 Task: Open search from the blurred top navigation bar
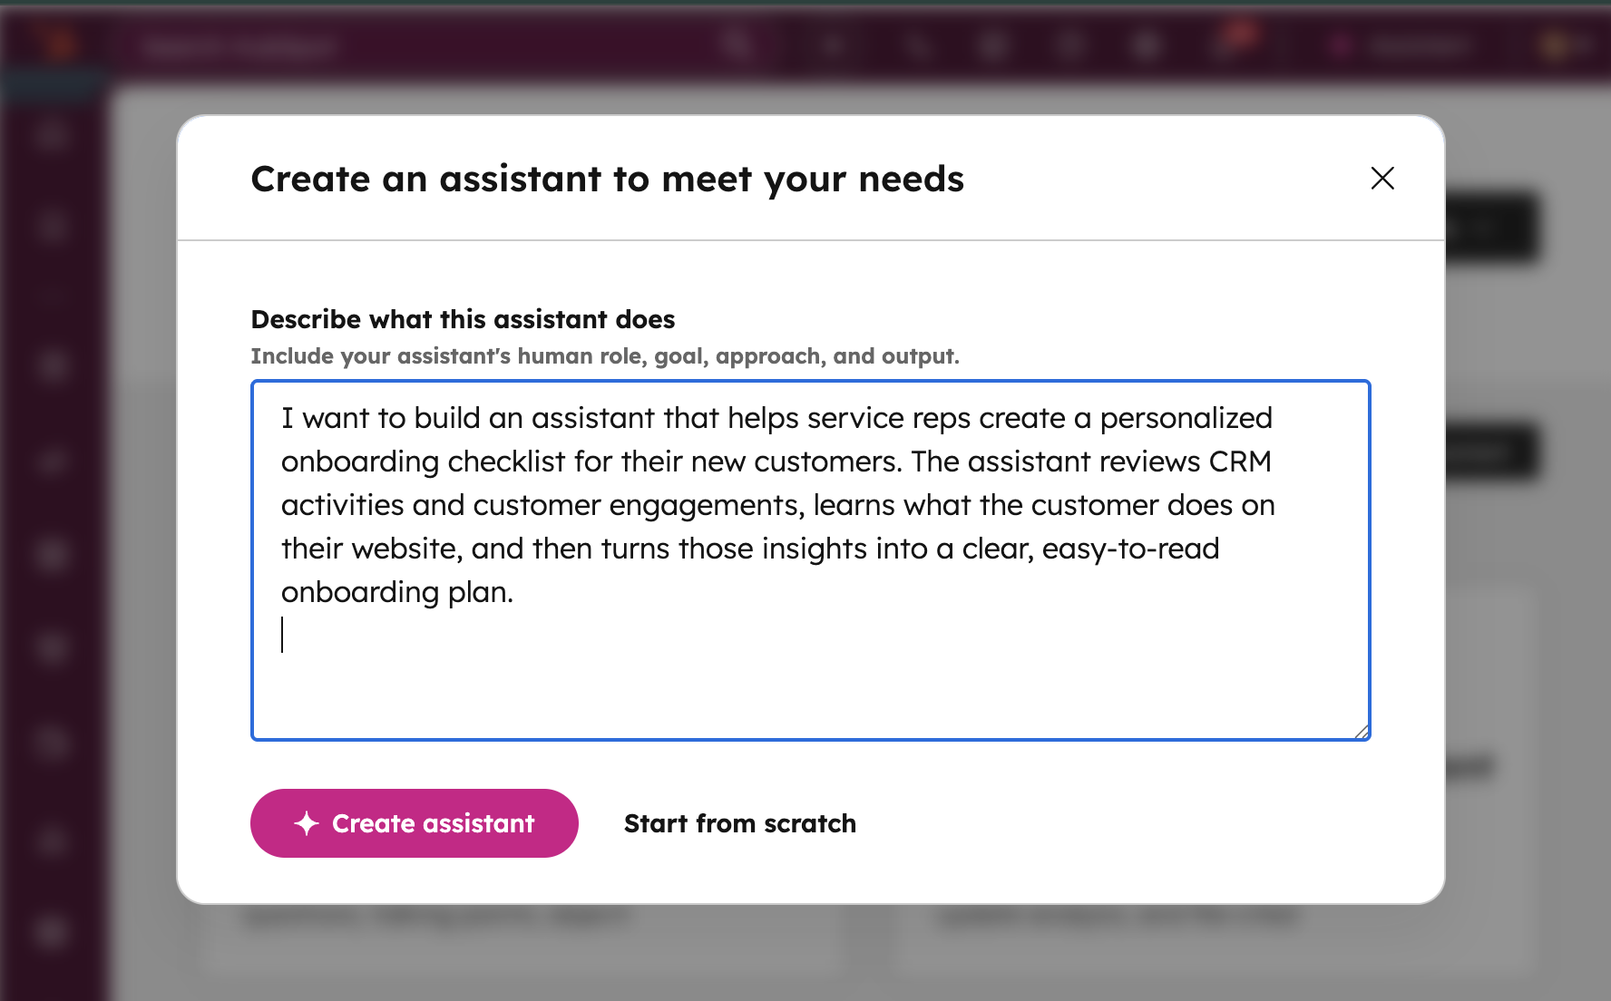pos(737,44)
